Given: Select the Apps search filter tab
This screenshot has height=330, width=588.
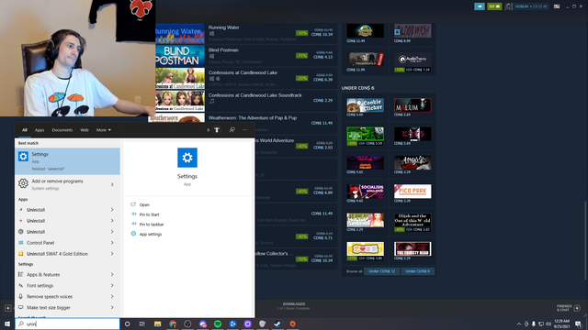Looking at the screenshot, I should coord(40,130).
